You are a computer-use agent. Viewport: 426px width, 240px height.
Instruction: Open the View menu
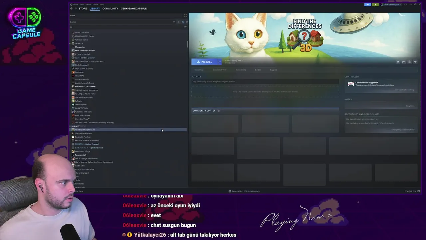82,4
